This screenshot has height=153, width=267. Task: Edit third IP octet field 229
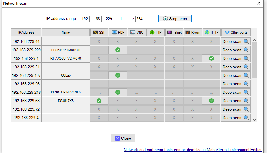pos(109,19)
